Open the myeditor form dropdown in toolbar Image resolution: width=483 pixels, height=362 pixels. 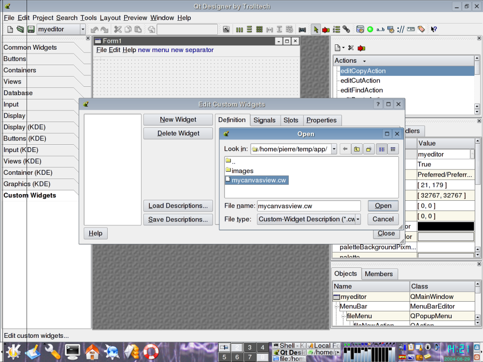coord(83,29)
